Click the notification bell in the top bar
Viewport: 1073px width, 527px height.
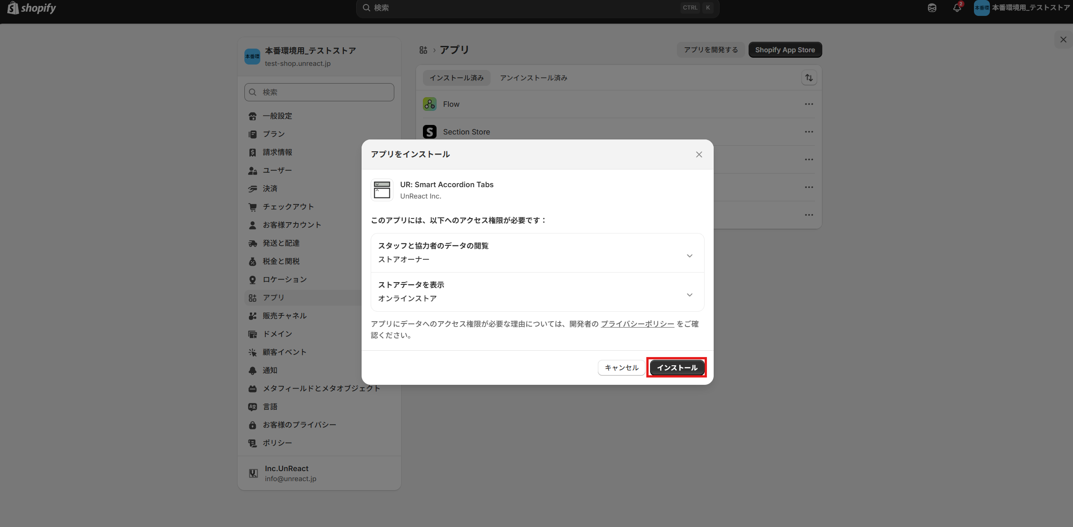pyautogui.click(x=957, y=8)
